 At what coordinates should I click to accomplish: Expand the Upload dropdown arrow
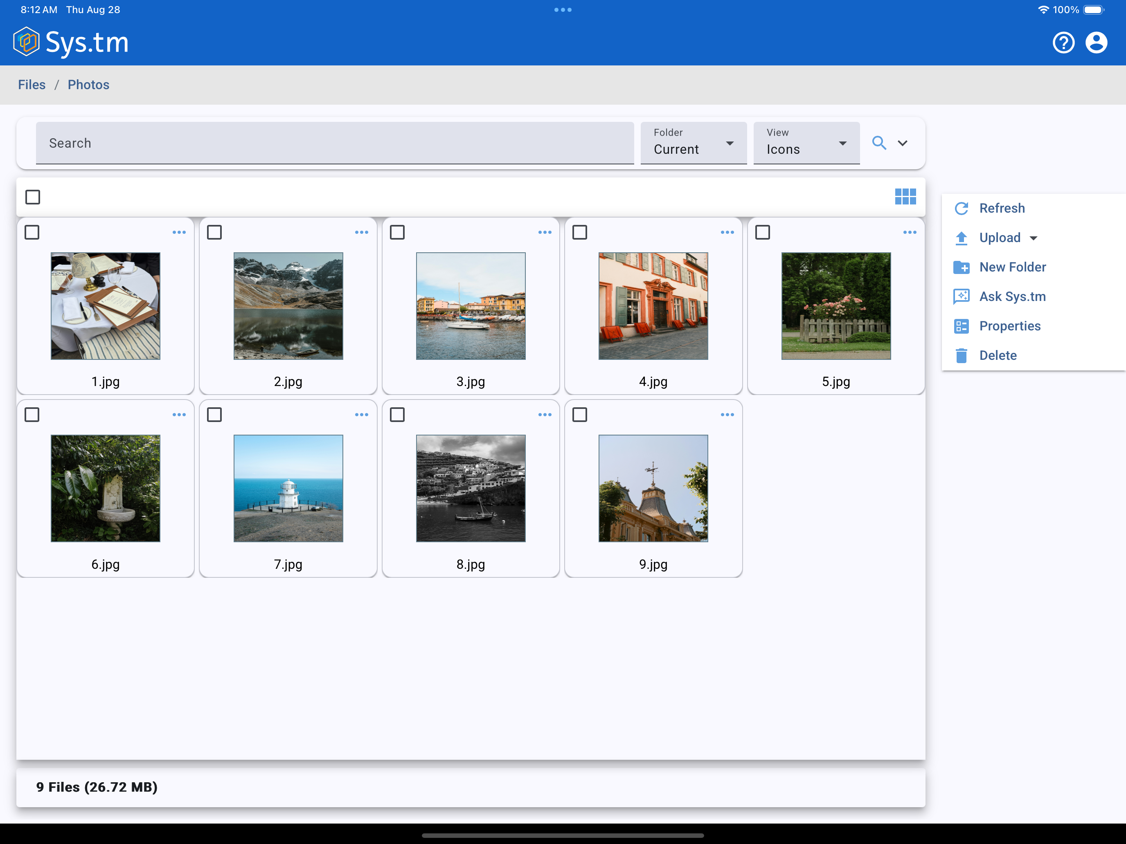click(1034, 238)
